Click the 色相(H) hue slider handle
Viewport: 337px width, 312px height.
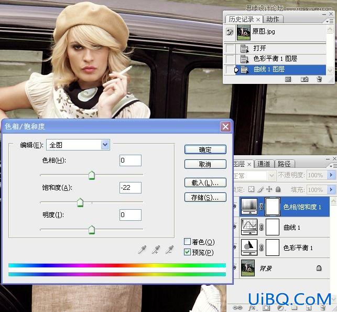pyautogui.click(x=92, y=175)
